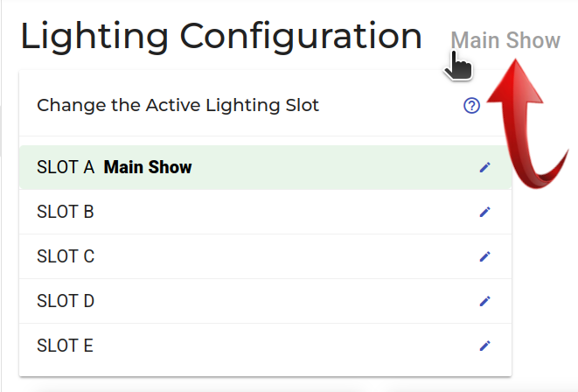The width and height of the screenshot is (578, 392).
Task: Edit SLOT A with its pencil icon
Action: (x=485, y=167)
